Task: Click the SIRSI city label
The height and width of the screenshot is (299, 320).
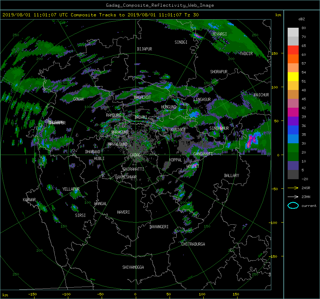Action: pyautogui.click(x=80, y=215)
